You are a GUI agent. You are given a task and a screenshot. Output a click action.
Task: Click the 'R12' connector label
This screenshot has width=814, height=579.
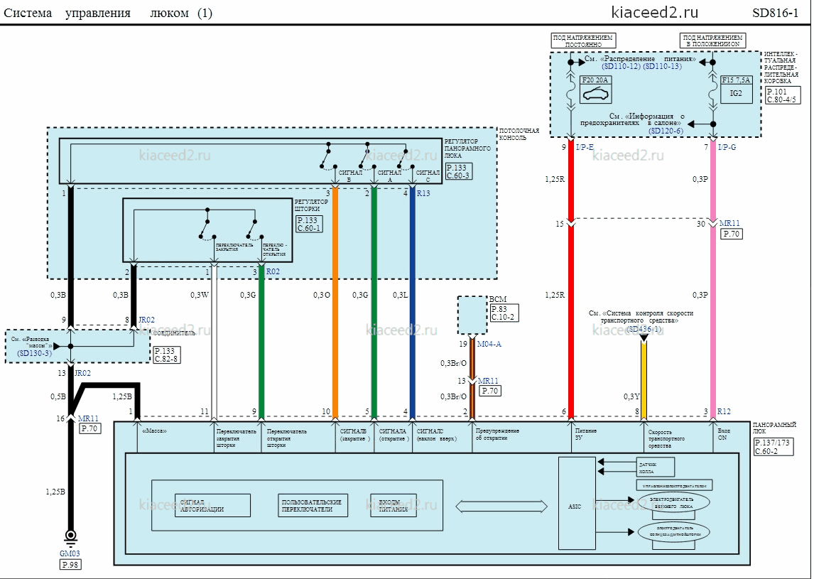(x=724, y=411)
